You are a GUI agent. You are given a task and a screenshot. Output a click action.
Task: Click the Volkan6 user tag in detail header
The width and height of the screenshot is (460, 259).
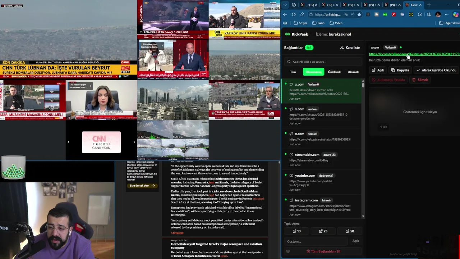click(x=390, y=47)
